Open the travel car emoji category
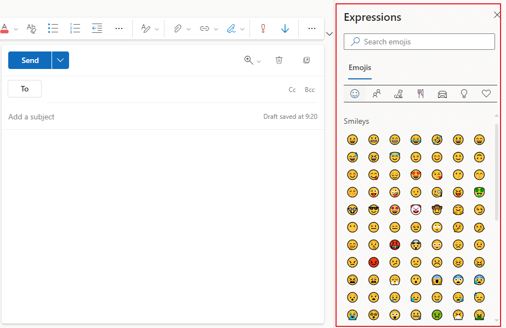Viewport: 506px width, 328px height. pyautogui.click(x=442, y=94)
